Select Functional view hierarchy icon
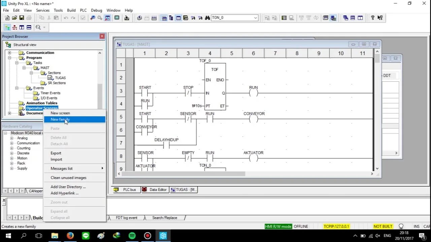 [14, 28]
